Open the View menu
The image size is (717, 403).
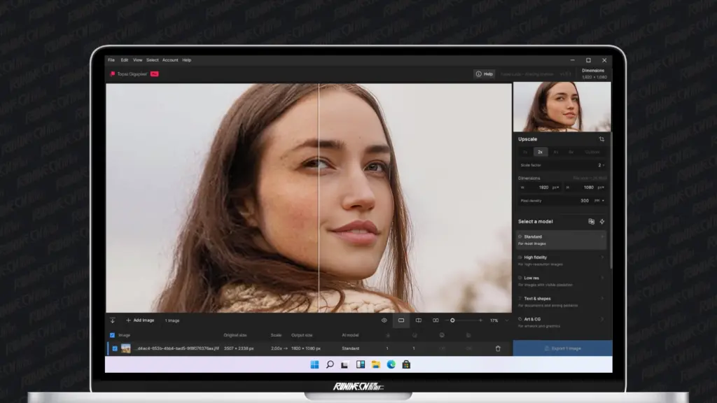coord(138,59)
